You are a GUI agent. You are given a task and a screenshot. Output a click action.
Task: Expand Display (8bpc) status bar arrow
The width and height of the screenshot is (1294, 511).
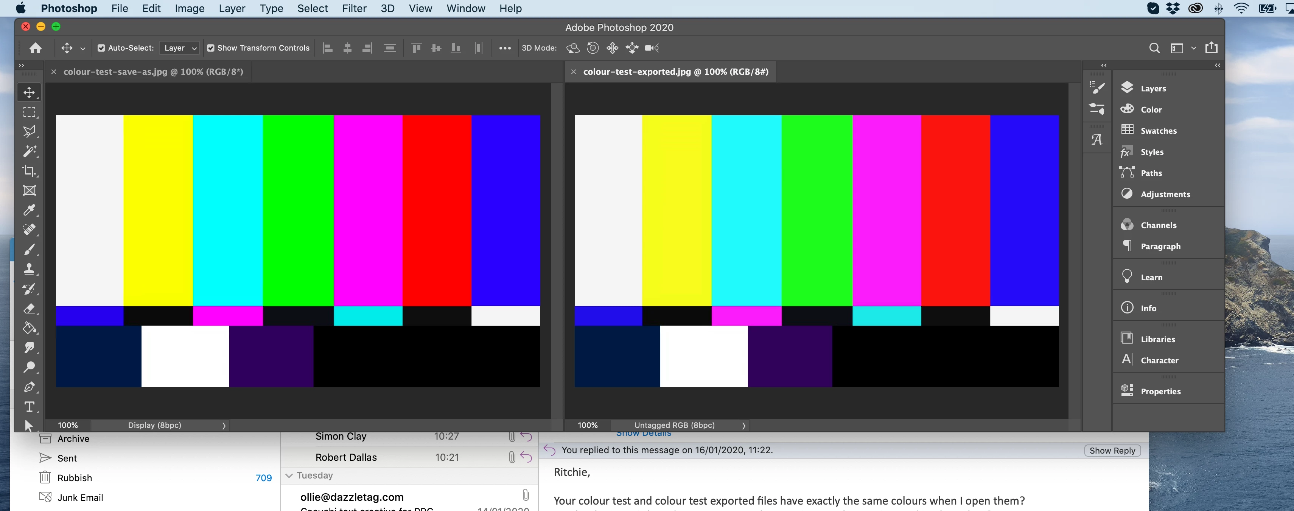coord(224,425)
